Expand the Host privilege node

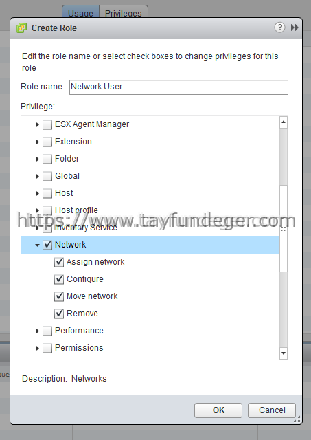pyautogui.click(x=37, y=193)
